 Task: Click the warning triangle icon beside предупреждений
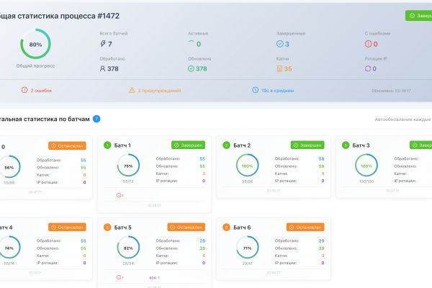[132, 90]
